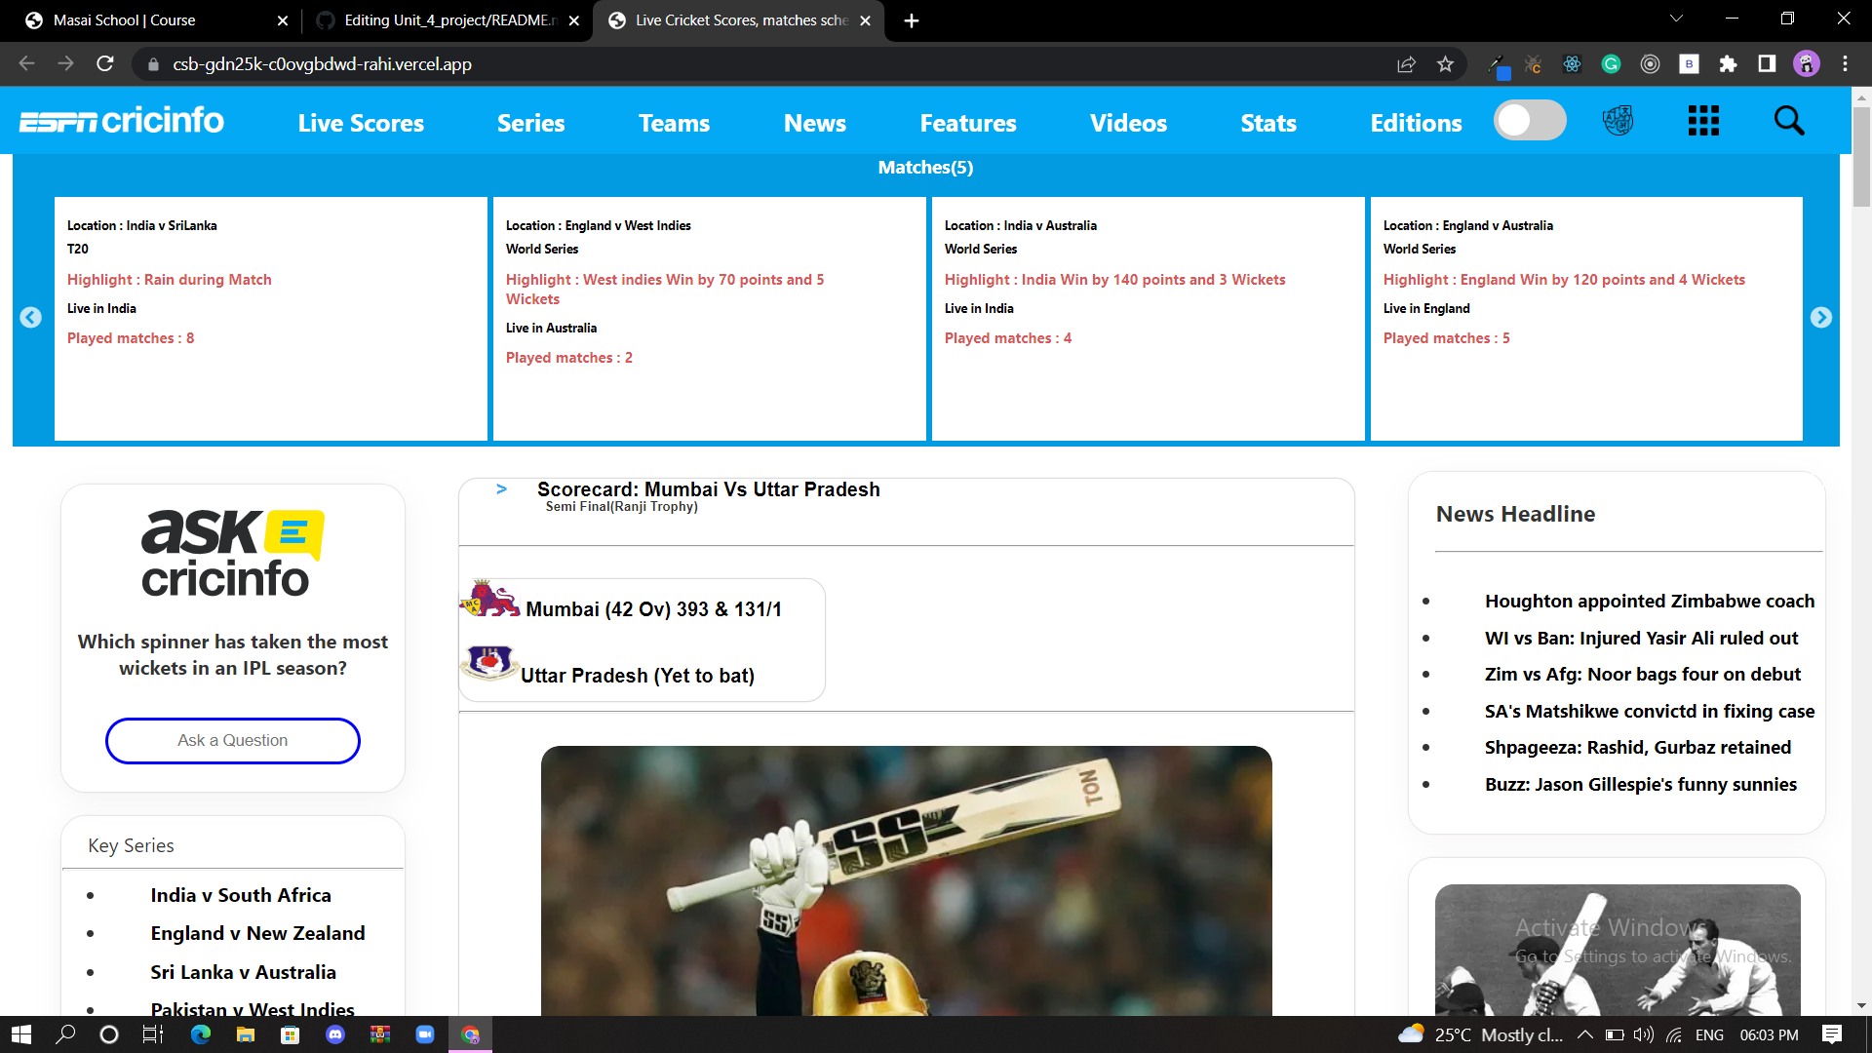This screenshot has height=1053, width=1872.
Task: Click the ColorZilla eyedropper extension icon
Action: point(1500,64)
